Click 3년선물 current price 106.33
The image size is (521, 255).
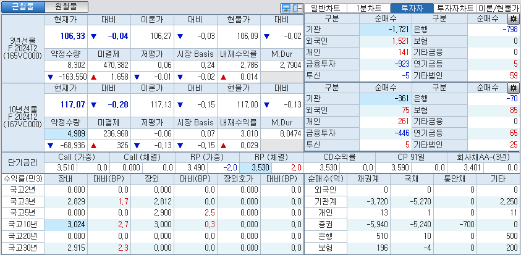pos(72,36)
